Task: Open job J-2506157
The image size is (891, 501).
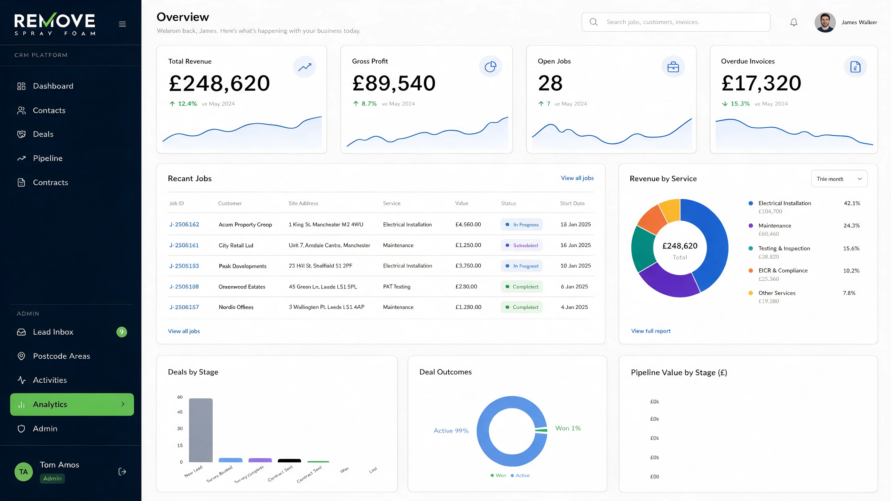Action: pyautogui.click(x=184, y=307)
